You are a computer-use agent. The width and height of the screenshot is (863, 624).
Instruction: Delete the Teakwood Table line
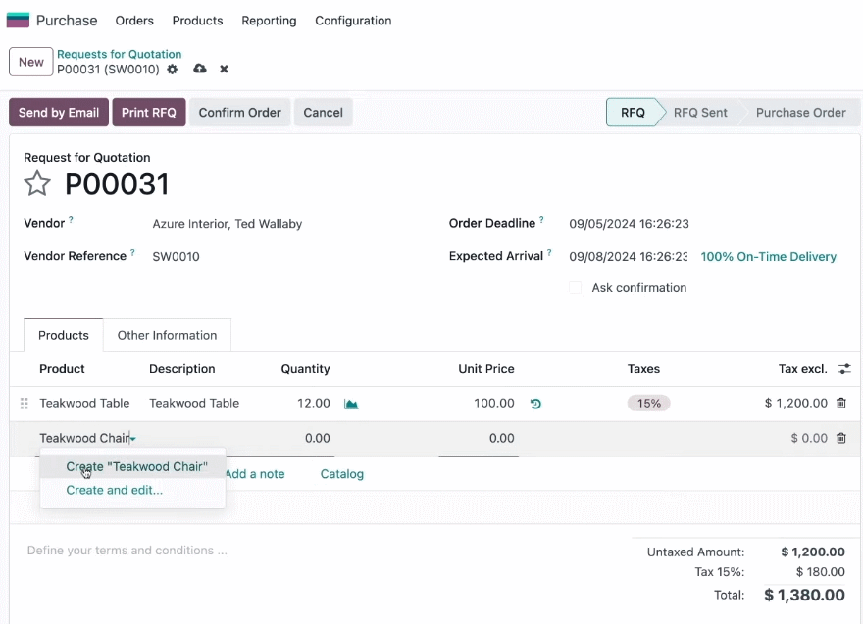click(x=841, y=403)
